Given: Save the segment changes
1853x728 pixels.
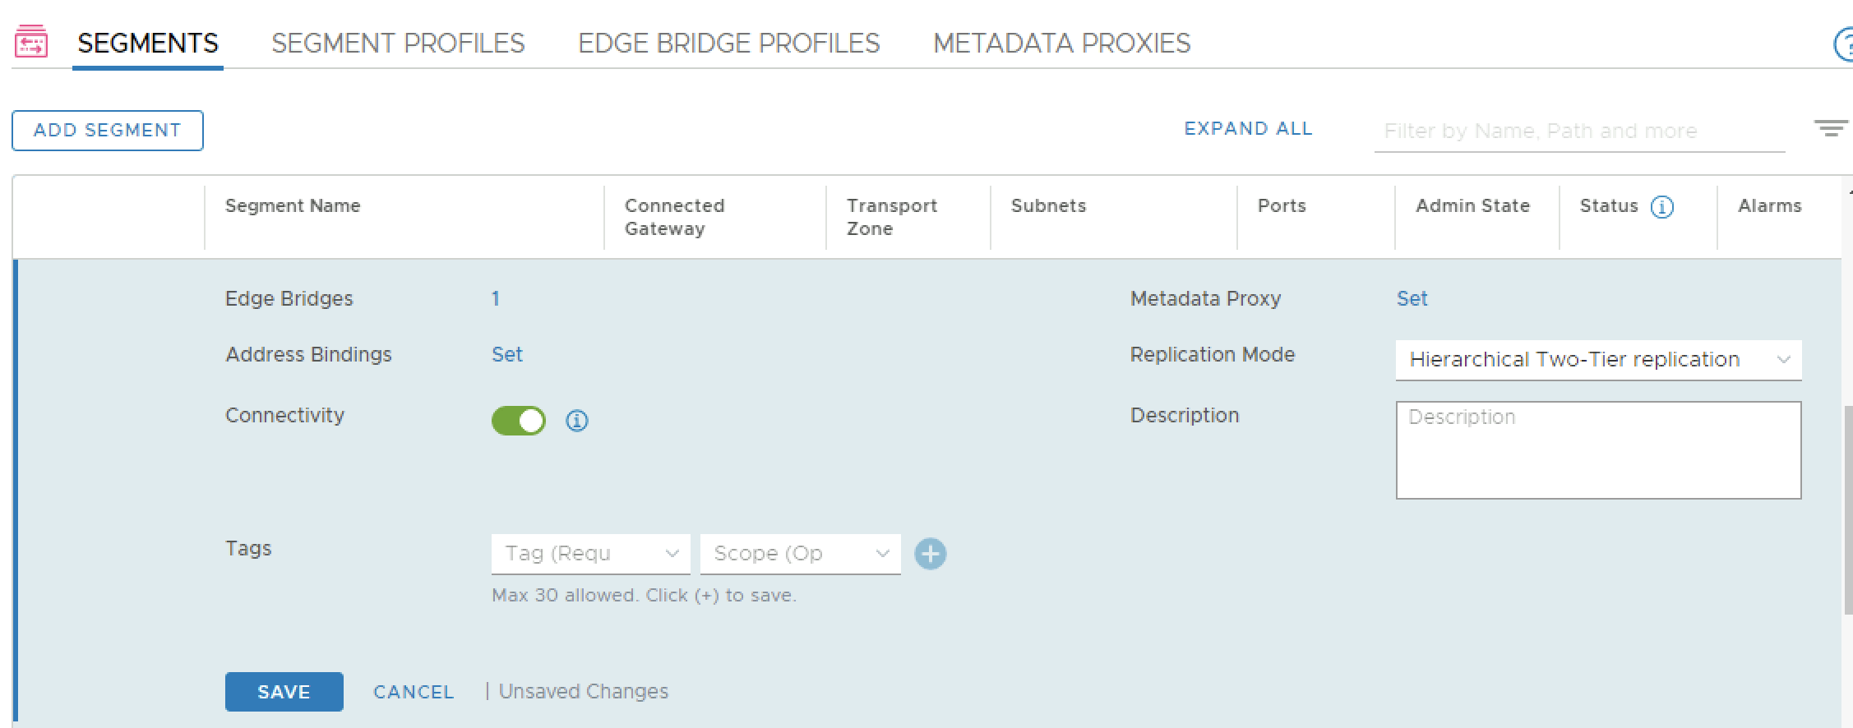Looking at the screenshot, I should 284,692.
